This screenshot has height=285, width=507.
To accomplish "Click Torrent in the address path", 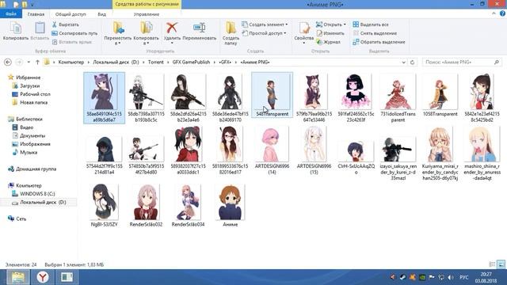I will pyautogui.click(x=155, y=62).
